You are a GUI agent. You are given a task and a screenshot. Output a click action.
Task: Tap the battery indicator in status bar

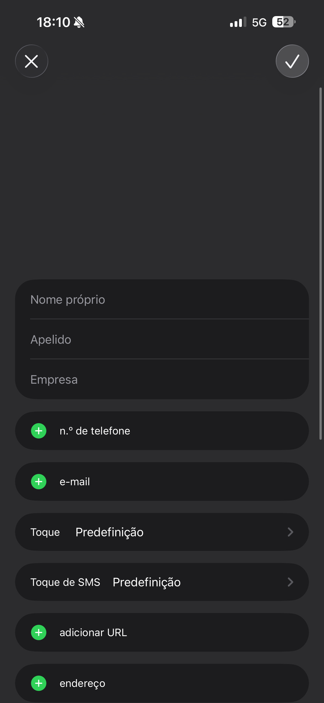click(x=283, y=22)
